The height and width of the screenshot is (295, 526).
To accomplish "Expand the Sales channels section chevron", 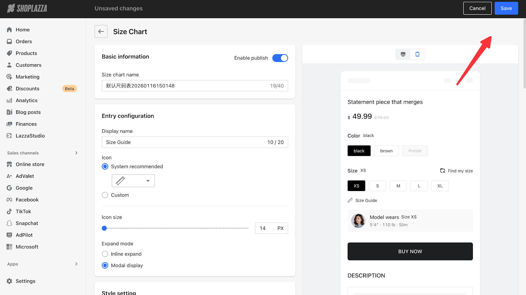I will [x=76, y=153].
